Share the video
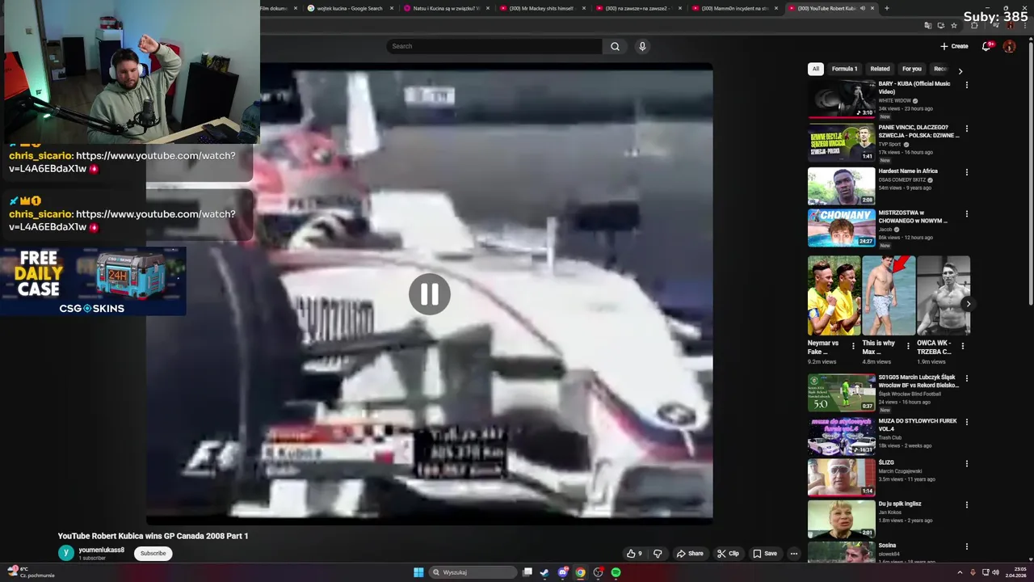1034x582 pixels. click(690, 554)
